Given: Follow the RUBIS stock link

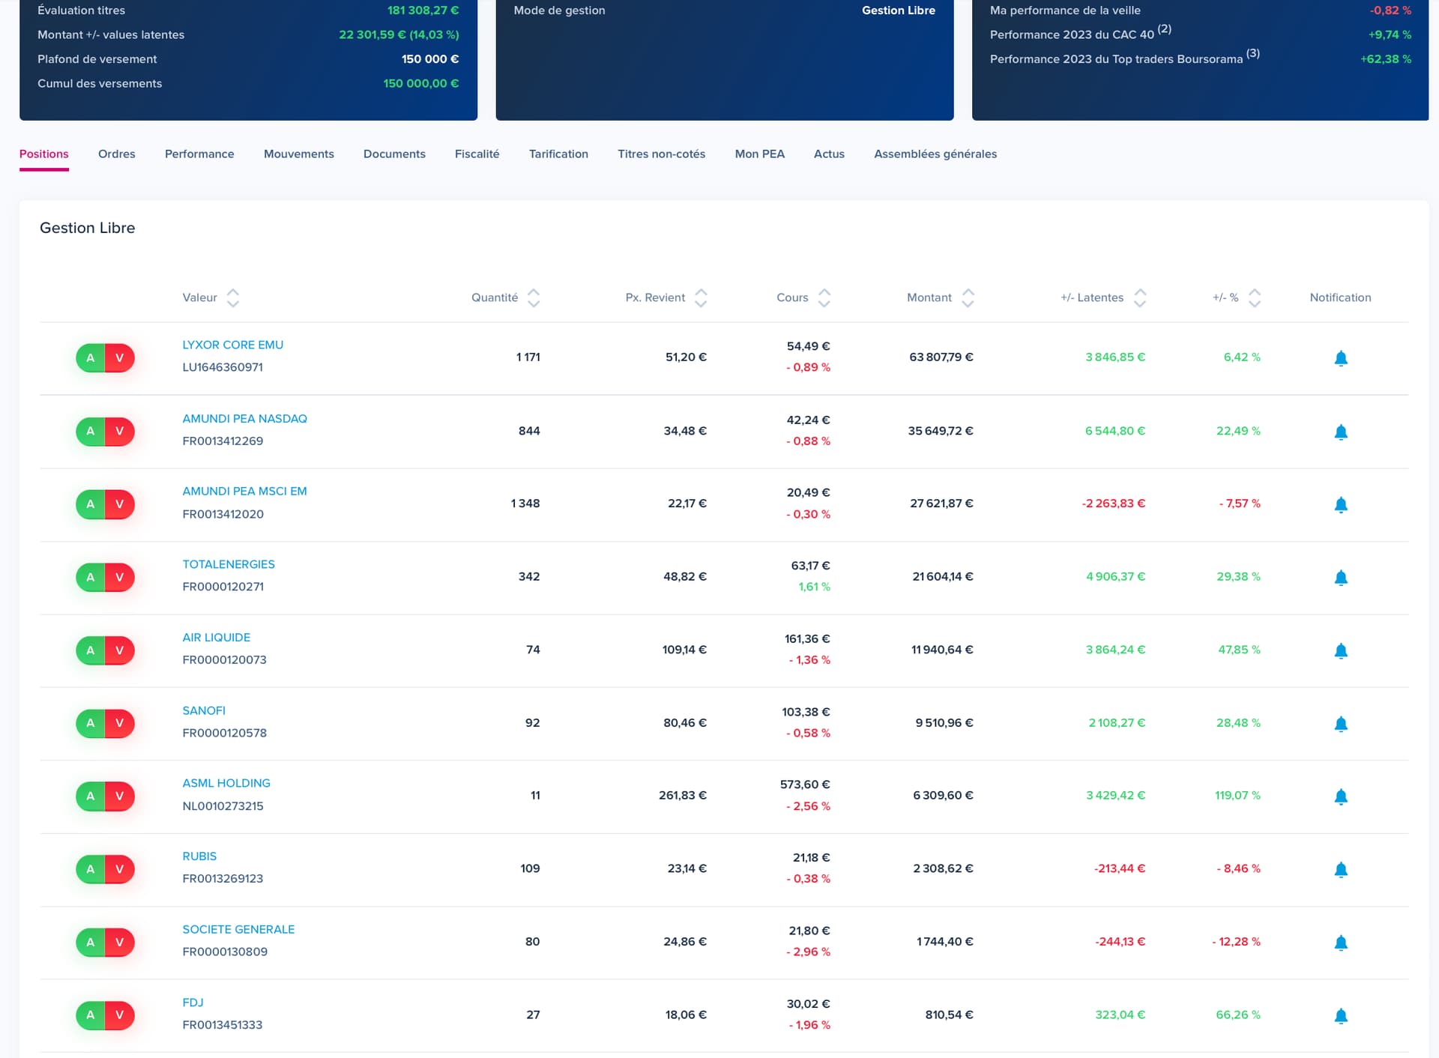Looking at the screenshot, I should click(x=199, y=856).
